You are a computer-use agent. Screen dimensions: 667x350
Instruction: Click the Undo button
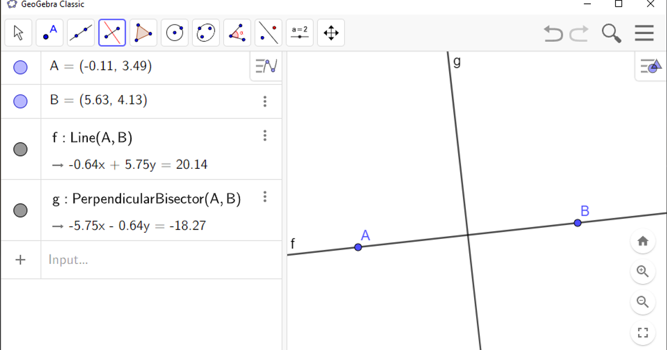[x=553, y=33]
